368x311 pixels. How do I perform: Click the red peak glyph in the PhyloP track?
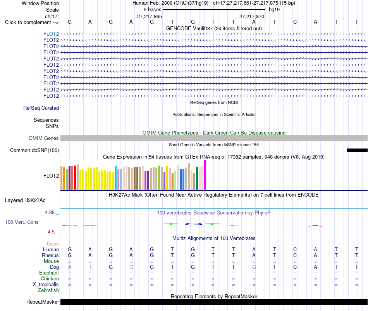point(315,226)
